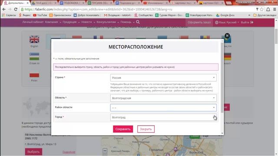Open the Язык: Русский language dropdown
This screenshot has height=156, width=278.
click(227, 23)
